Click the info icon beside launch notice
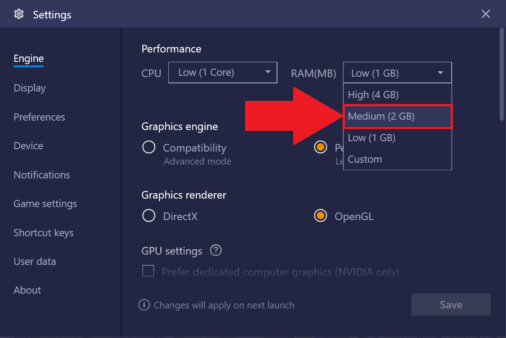 [x=144, y=304]
